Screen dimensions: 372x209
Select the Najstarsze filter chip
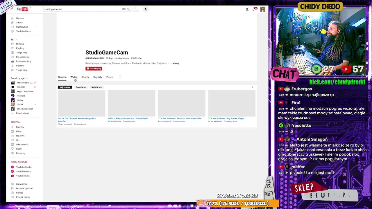[x=96, y=87]
